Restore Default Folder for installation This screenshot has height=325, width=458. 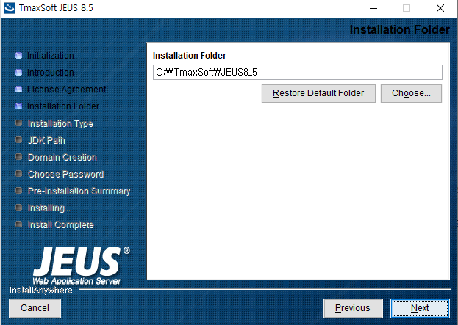[x=318, y=93]
